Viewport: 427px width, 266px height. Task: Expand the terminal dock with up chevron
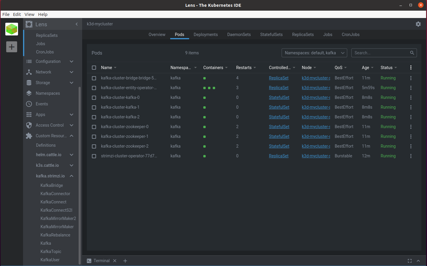[x=418, y=261]
